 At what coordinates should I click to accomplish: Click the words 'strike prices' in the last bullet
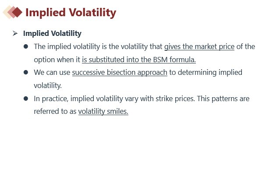click(175, 99)
